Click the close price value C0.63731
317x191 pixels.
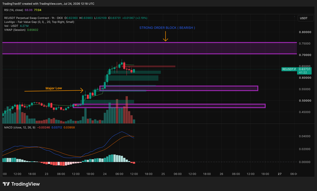(x=114, y=18)
